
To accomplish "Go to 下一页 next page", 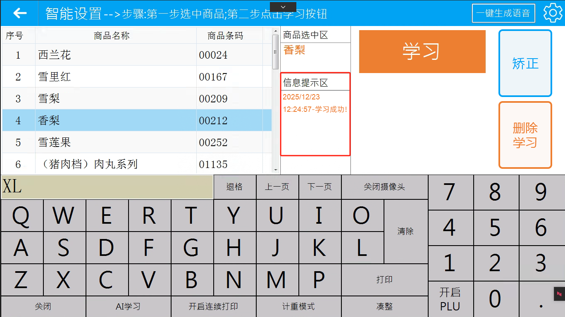I will coord(319,187).
